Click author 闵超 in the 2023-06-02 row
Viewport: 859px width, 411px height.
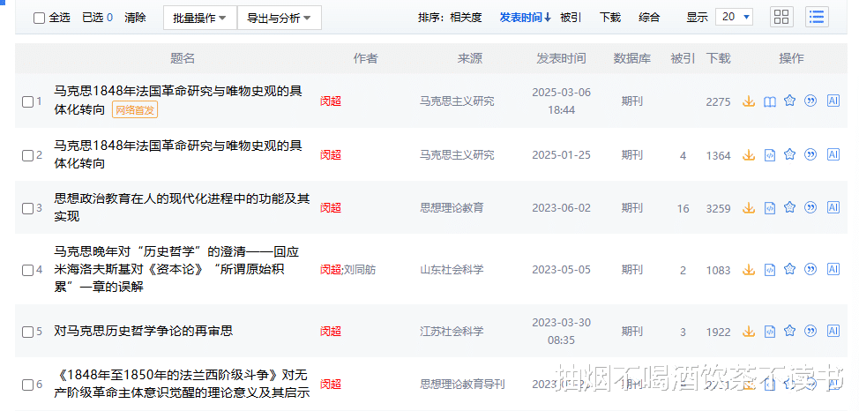[331, 207]
